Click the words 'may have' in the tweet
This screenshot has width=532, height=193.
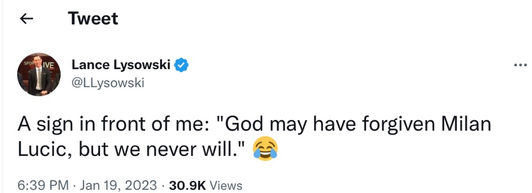click(312, 125)
